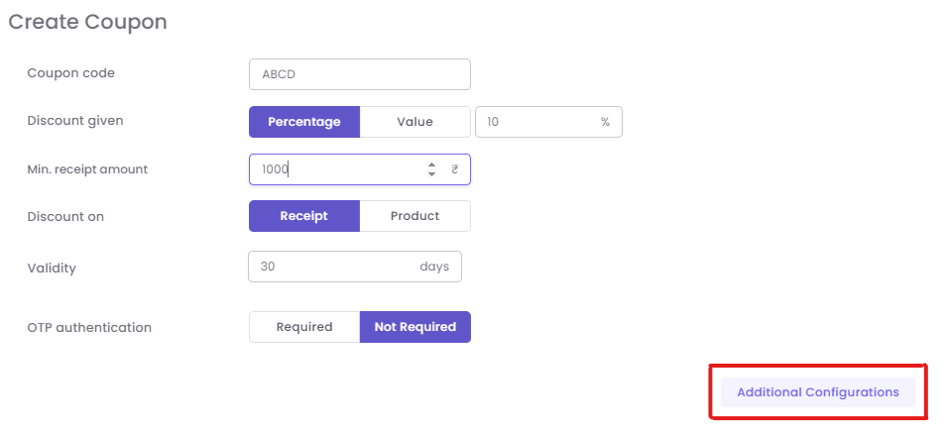Choose Product for Discount on

[414, 216]
